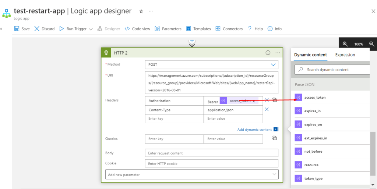
Task: Select the Dynamic content tab
Action: point(310,55)
